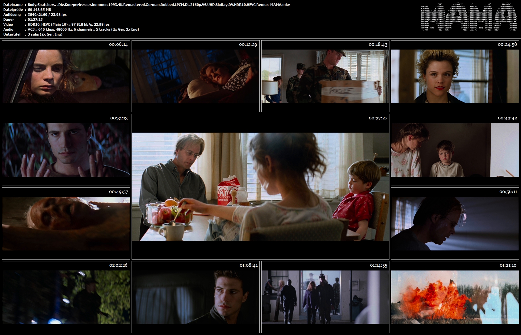521x335 pixels.
Task: Click the resolution value 3840x2160 / 23.98 fps
Action: [x=47, y=15]
